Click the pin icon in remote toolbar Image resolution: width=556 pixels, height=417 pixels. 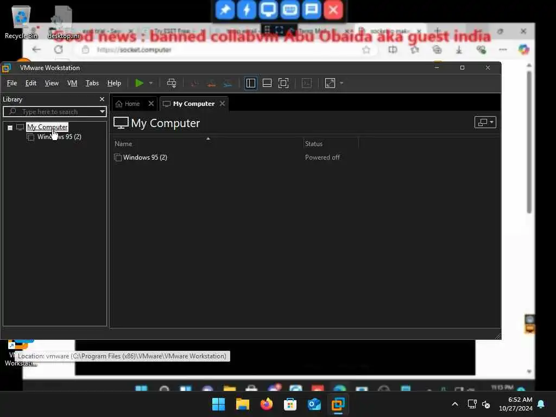[x=225, y=10]
